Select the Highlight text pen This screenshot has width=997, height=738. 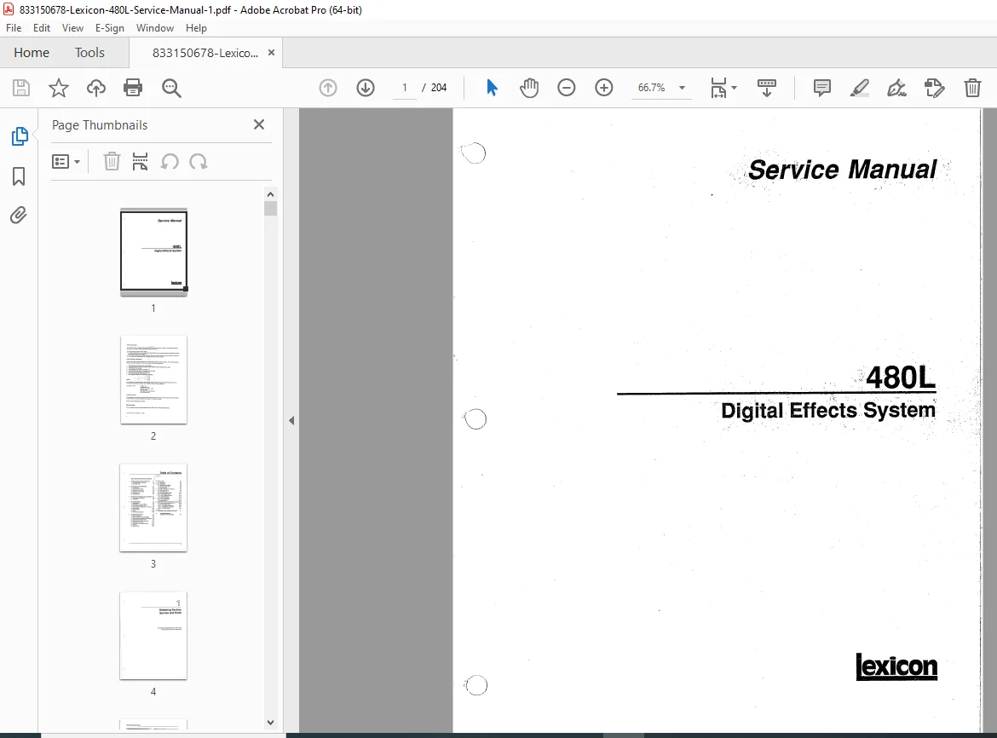[860, 88]
